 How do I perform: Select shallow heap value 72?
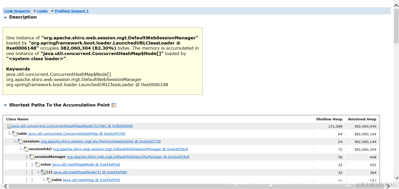[x=340, y=149]
